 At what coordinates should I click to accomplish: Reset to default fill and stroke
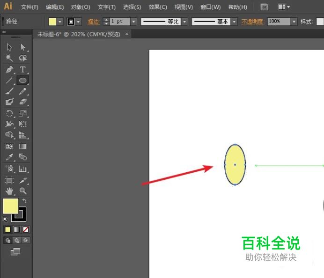[5, 219]
